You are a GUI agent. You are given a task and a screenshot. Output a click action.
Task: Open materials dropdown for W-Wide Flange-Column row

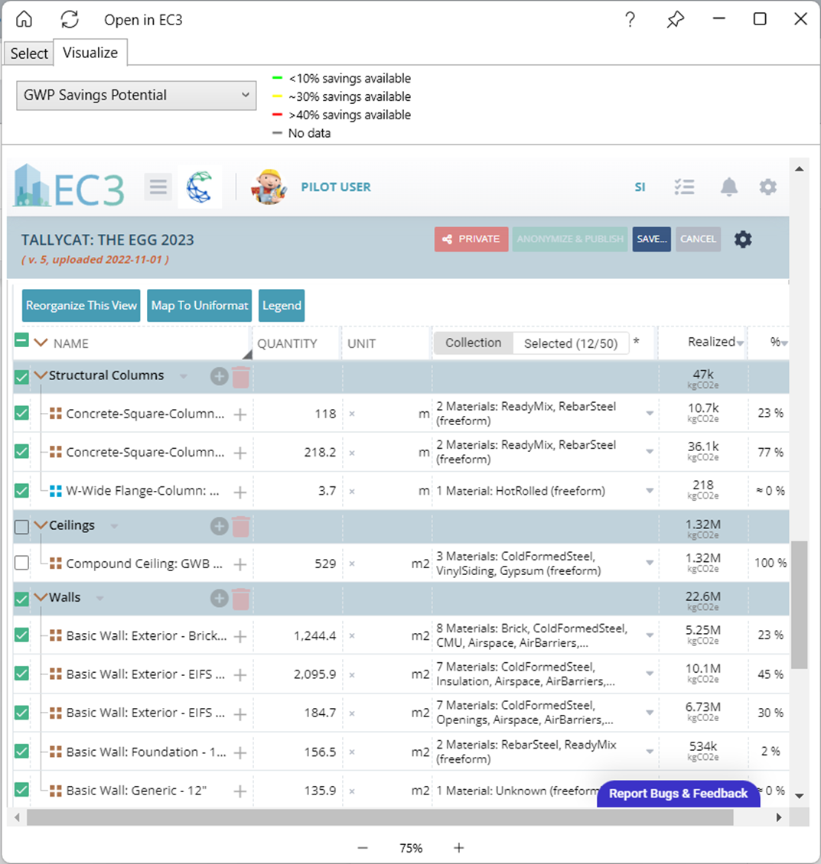pos(650,491)
